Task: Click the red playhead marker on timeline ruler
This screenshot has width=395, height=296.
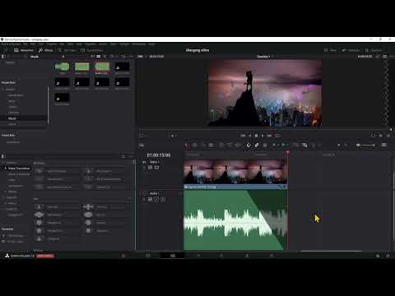Action: tap(287, 152)
